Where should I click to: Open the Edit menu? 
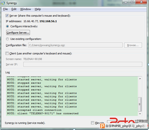14,9
